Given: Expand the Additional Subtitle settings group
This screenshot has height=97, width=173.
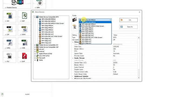Looking at the screenshot, I should 73,76.
